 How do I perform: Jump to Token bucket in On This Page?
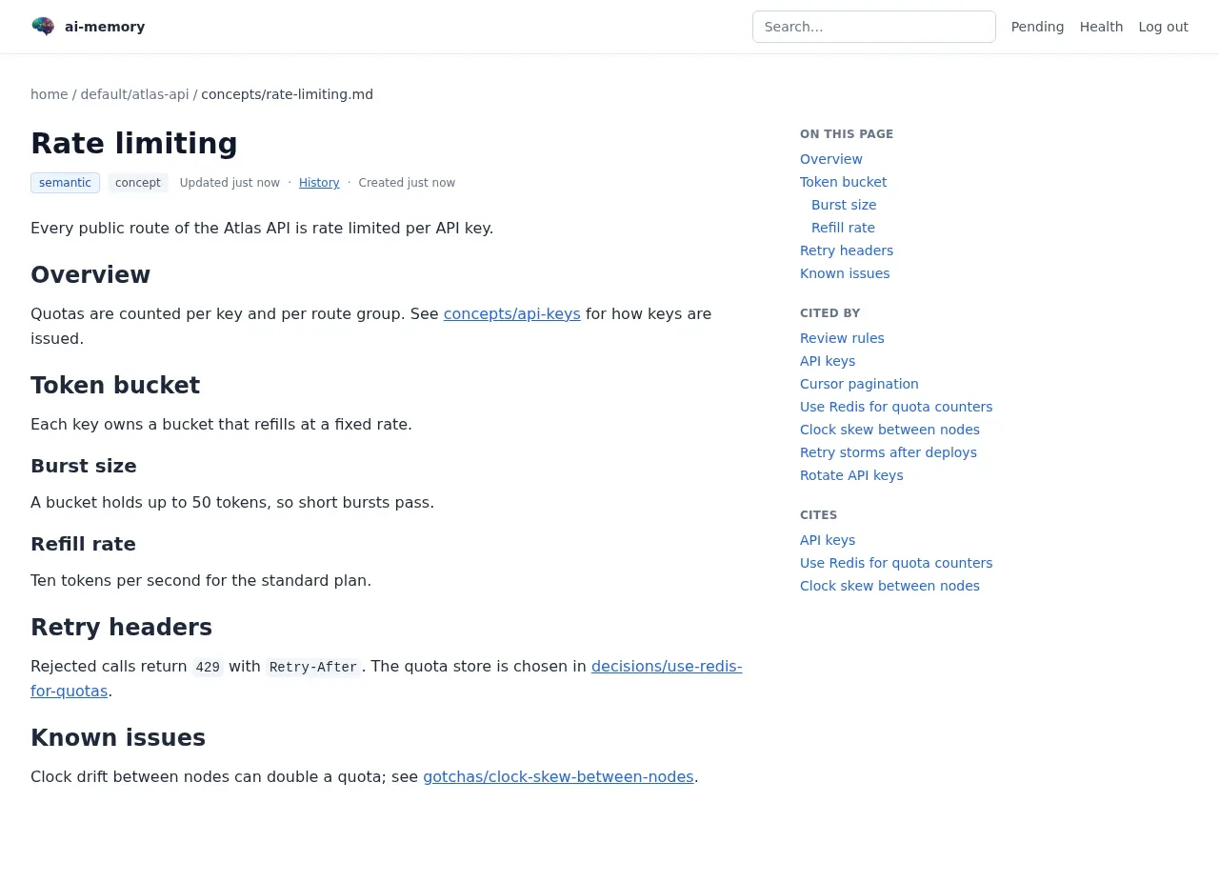click(x=843, y=182)
